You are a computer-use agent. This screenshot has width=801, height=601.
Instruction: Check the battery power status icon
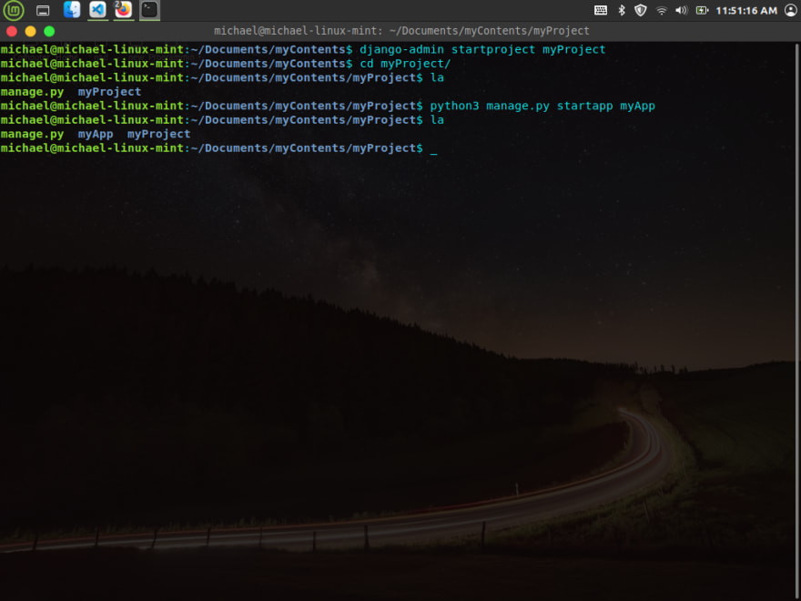[x=702, y=10]
